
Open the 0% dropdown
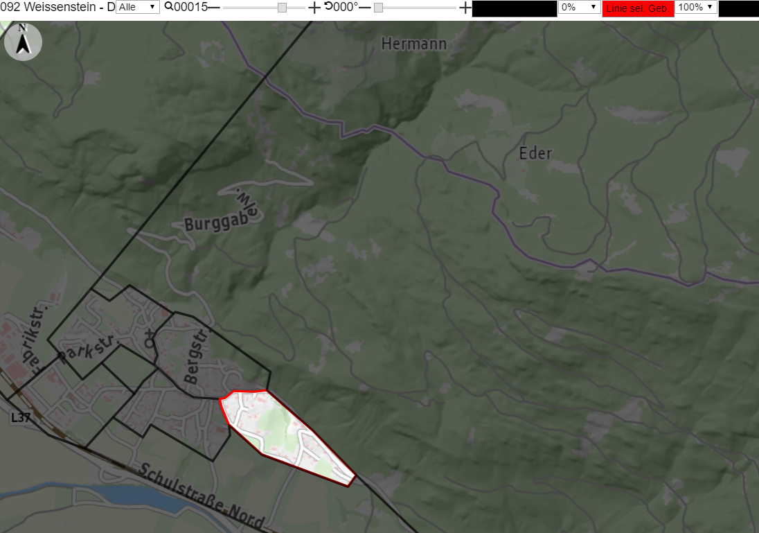coord(580,7)
